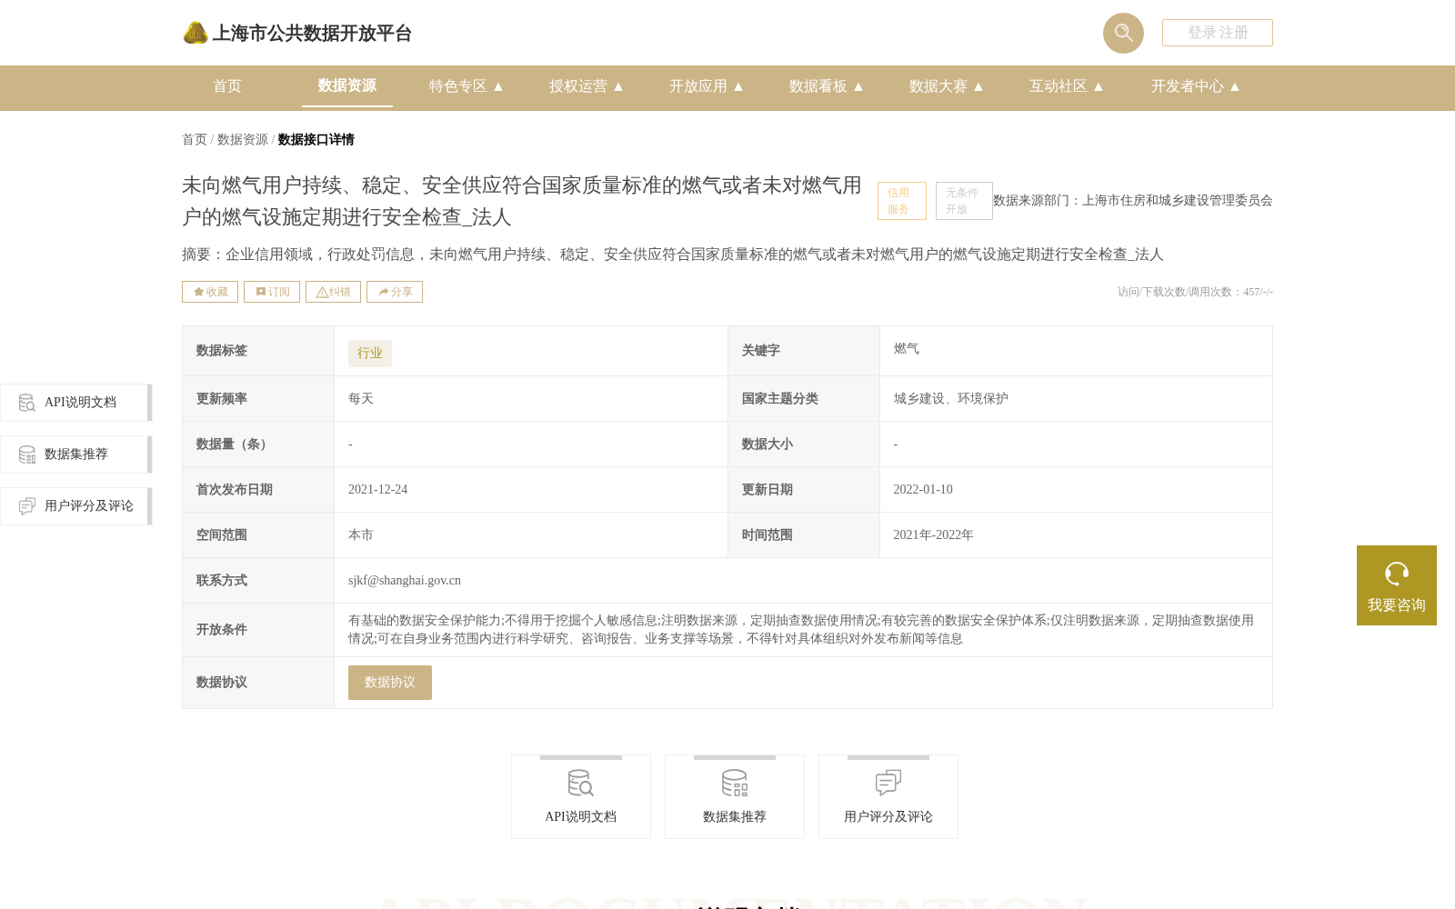1455x909 pixels.
Task: Click the 我要咨询 label text
Action: click(1397, 605)
